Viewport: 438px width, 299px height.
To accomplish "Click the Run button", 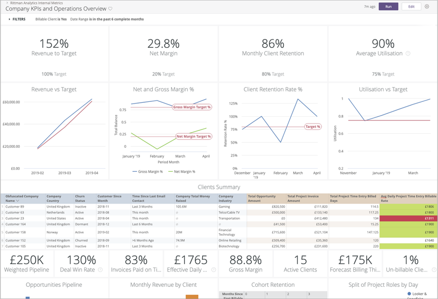I will [x=388, y=7].
